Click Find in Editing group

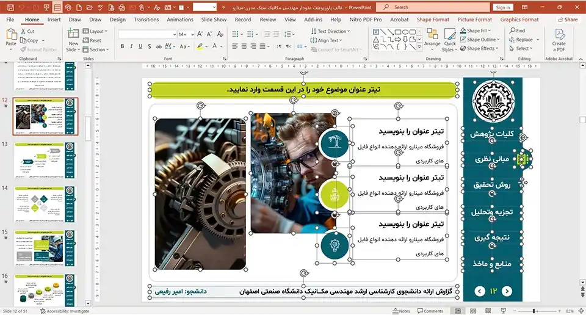517,31
